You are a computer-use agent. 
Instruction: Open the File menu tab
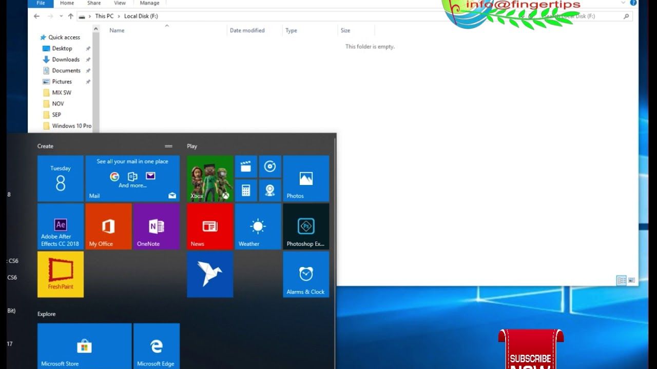click(x=41, y=3)
